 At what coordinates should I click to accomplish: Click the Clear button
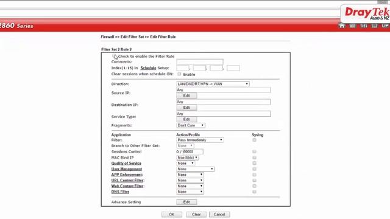point(196,215)
